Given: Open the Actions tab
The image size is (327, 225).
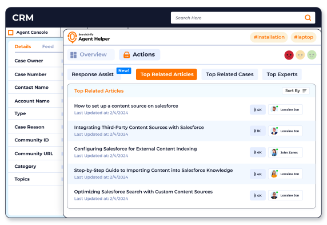Looking at the screenshot, I should click(139, 54).
